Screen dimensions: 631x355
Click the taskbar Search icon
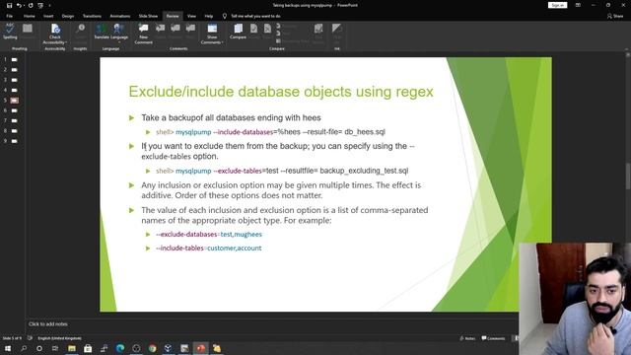pos(24,348)
